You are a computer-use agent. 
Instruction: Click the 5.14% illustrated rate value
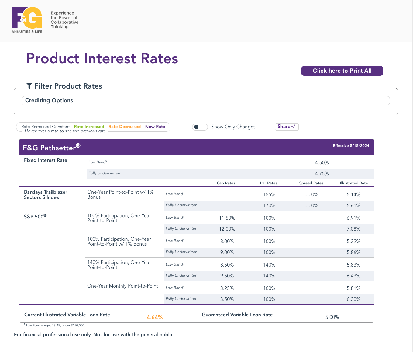(353, 195)
